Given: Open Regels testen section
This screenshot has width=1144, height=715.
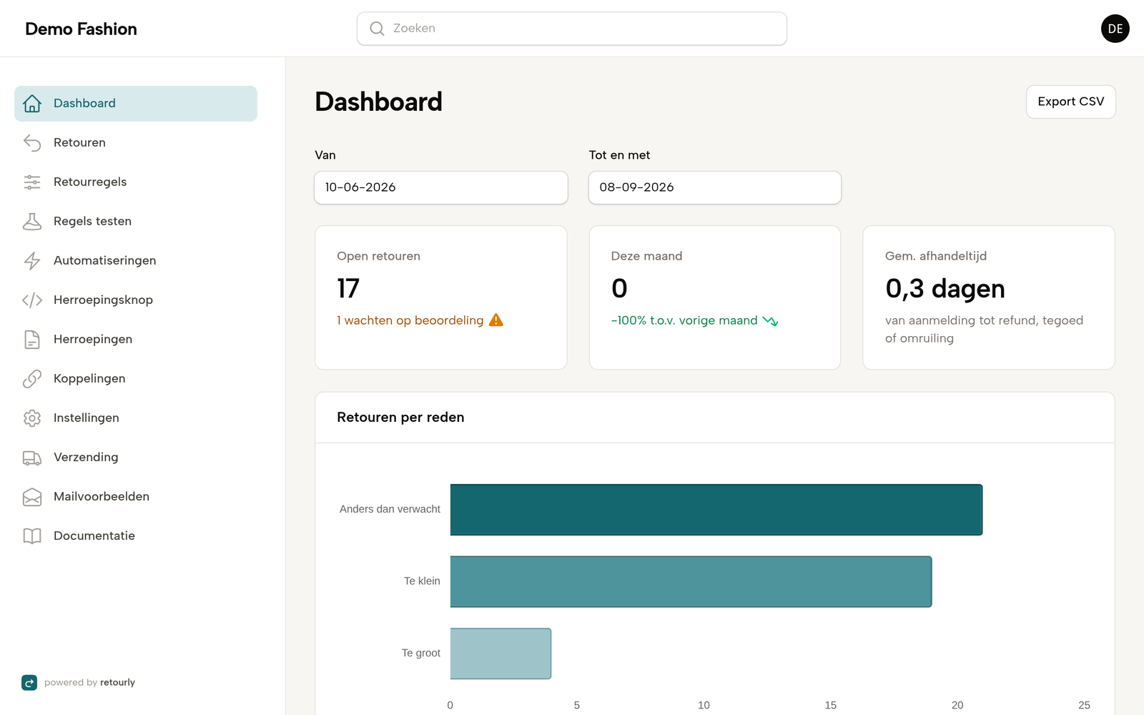Looking at the screenshot, I should click(136, 222).
